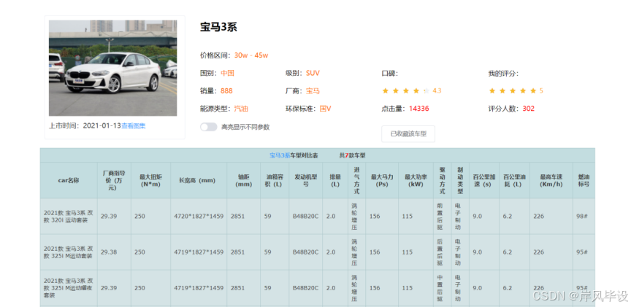Viewport: 631px width, 307px height.
Task: Click the 评分人数 value 302
Action: (528, 109)
